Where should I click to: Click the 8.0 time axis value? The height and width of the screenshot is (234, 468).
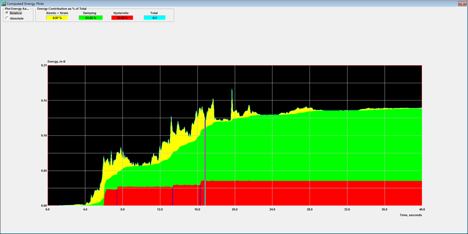click(122, 210)
